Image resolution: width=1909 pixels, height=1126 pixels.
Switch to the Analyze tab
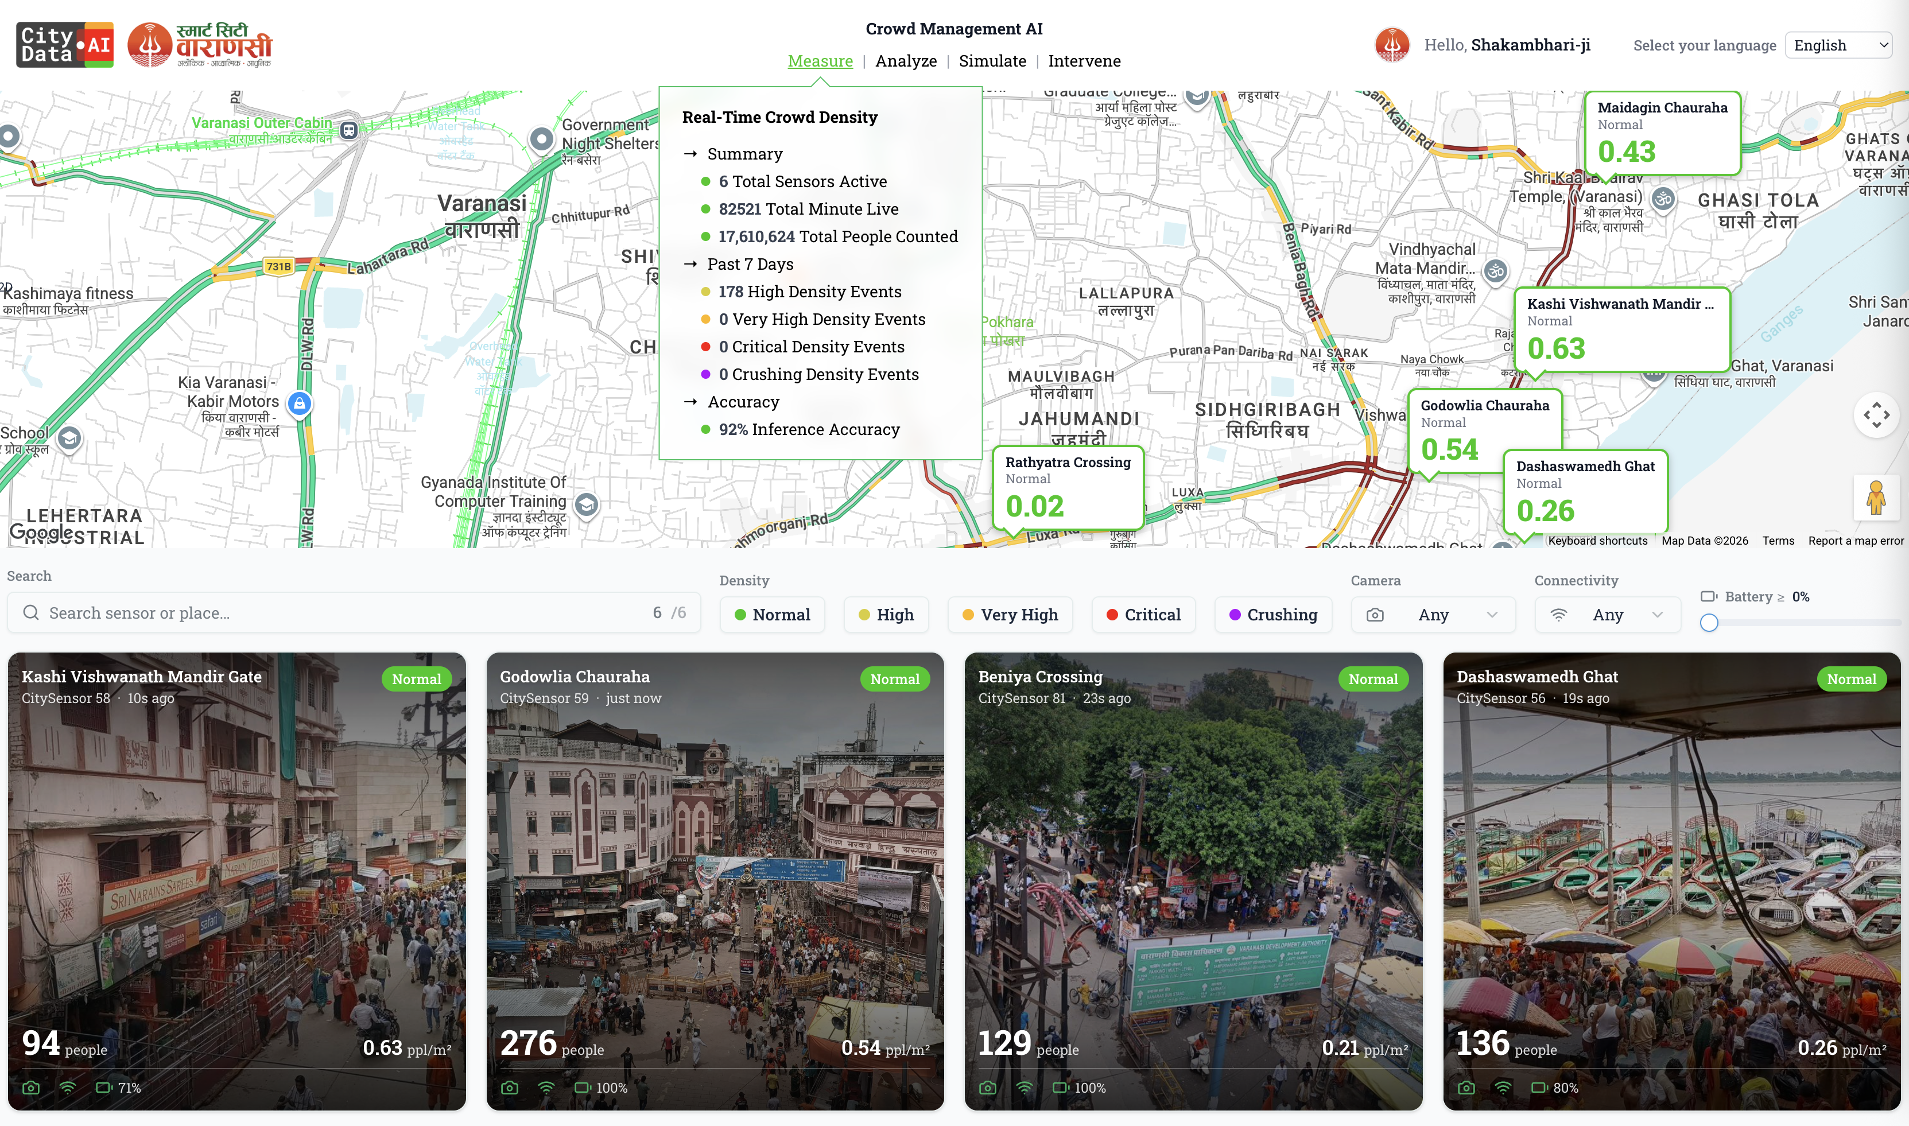(x=906, y=61)
